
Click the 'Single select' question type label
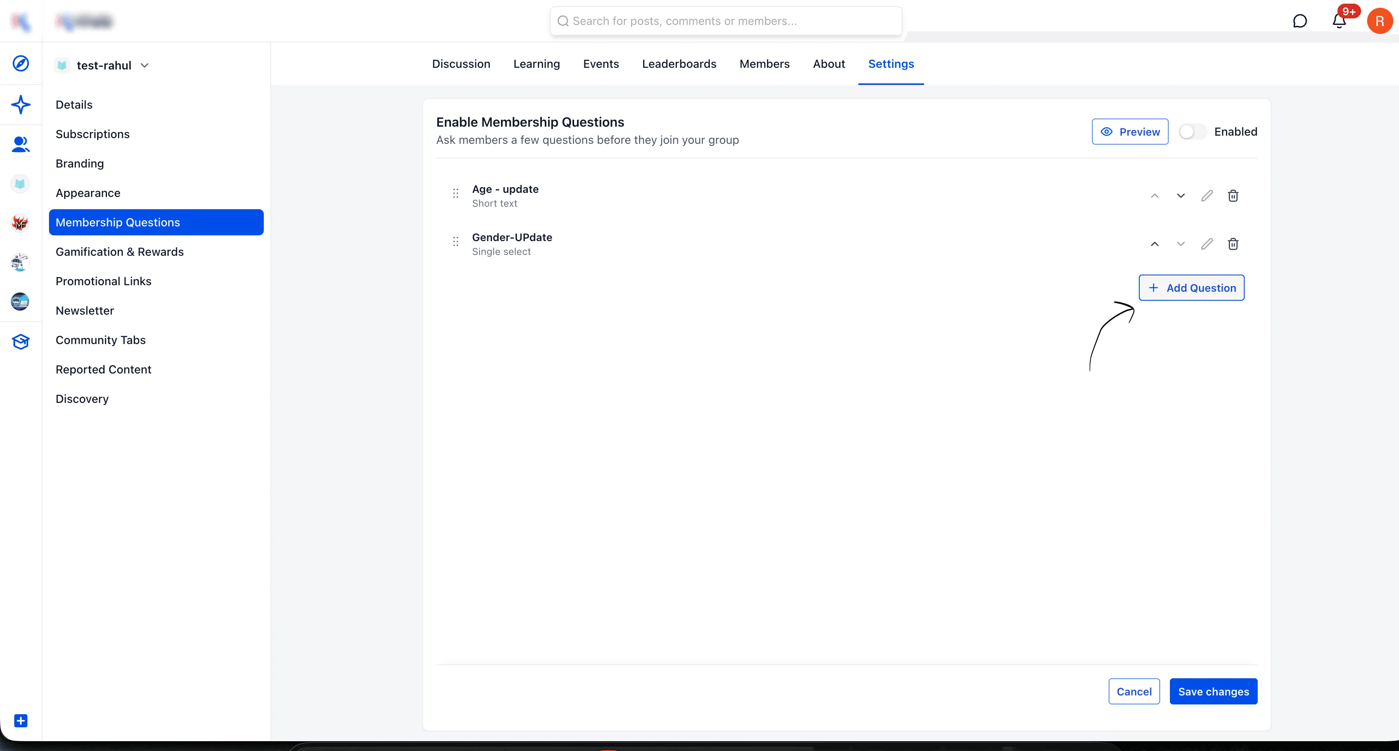point(501,252)
